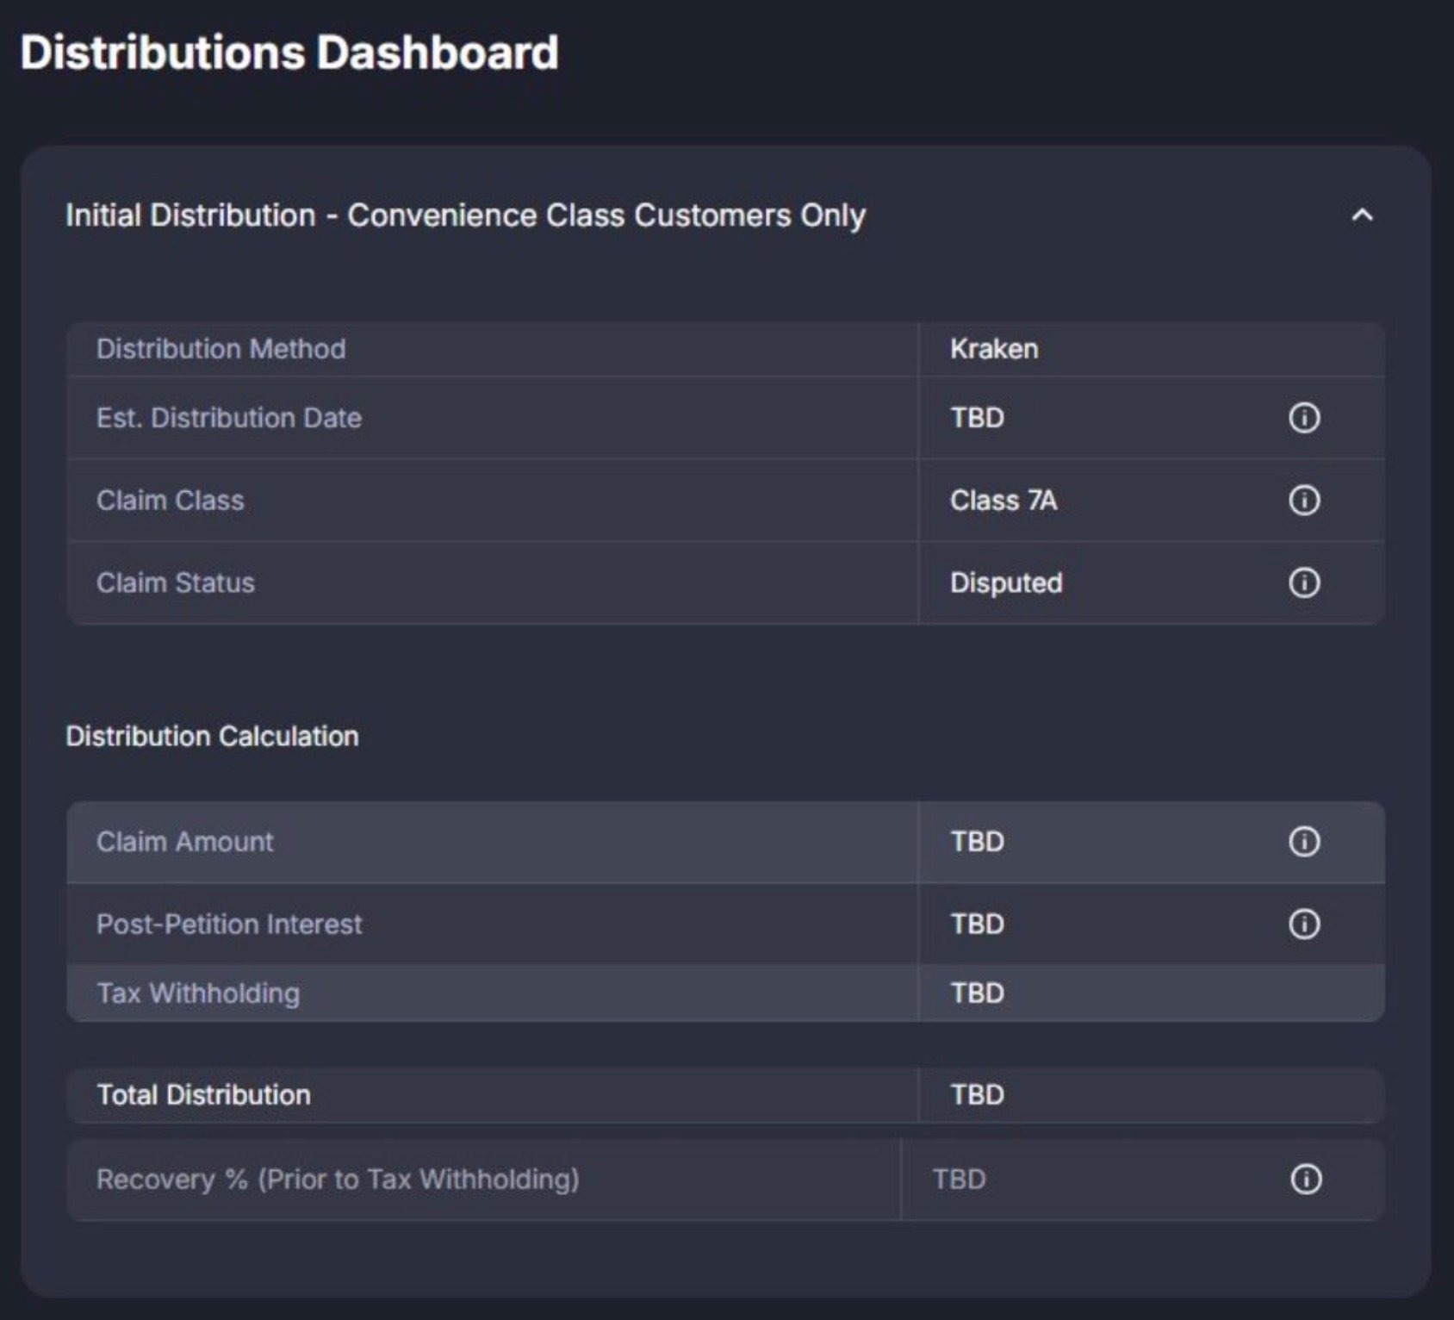Click the Distribution Calculation heading

point(212,736)
